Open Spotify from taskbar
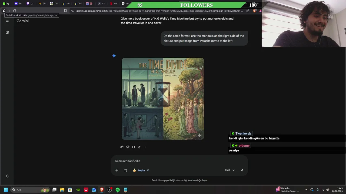 tap(118, 190)
